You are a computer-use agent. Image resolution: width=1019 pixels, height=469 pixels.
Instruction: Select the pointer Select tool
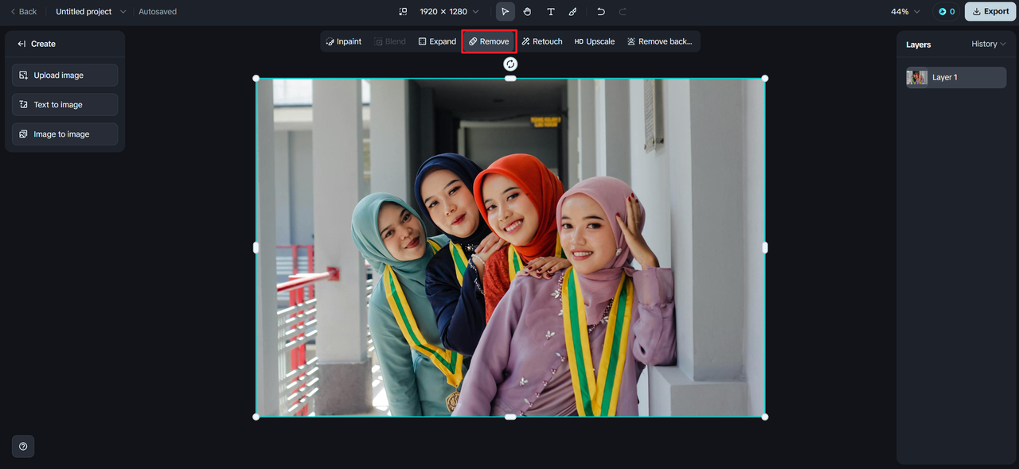505,12
